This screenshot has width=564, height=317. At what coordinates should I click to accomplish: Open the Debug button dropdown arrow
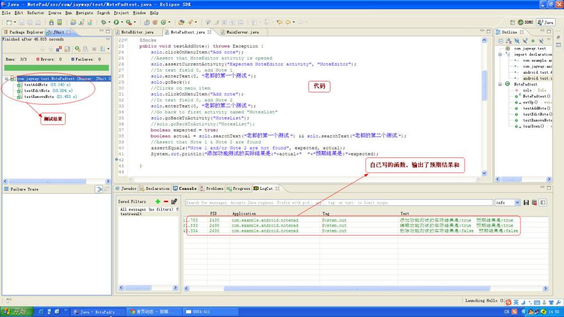(109, 22)
